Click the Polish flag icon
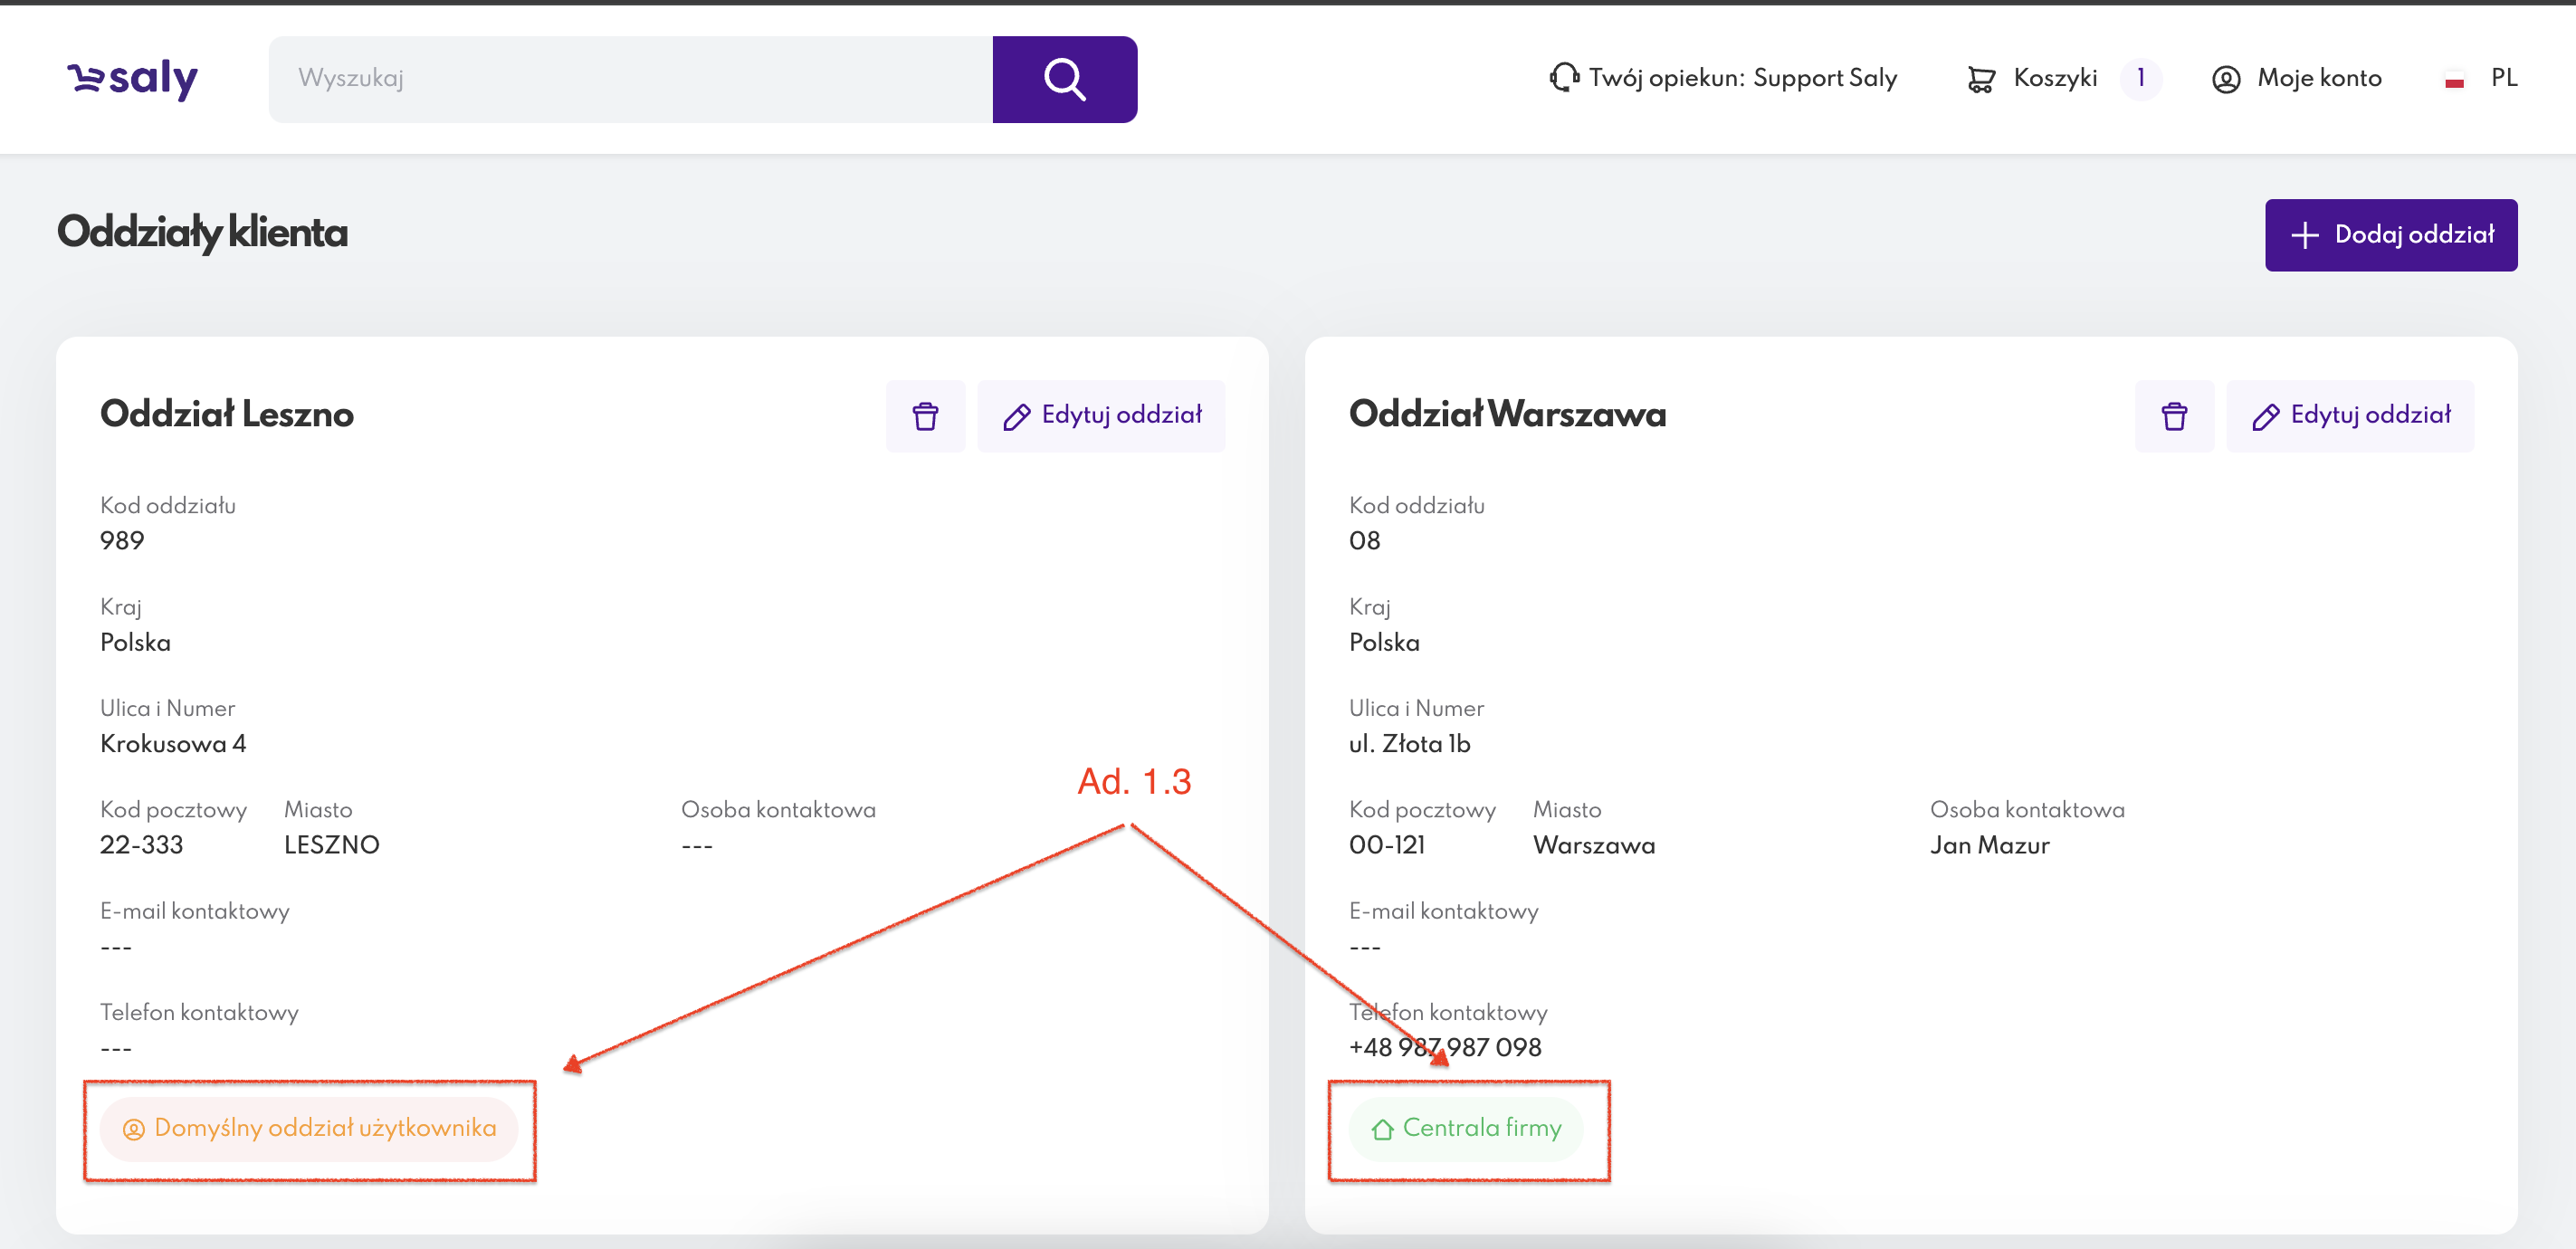Viewport: 2576px width, 1249px height. pos(2453,80)
